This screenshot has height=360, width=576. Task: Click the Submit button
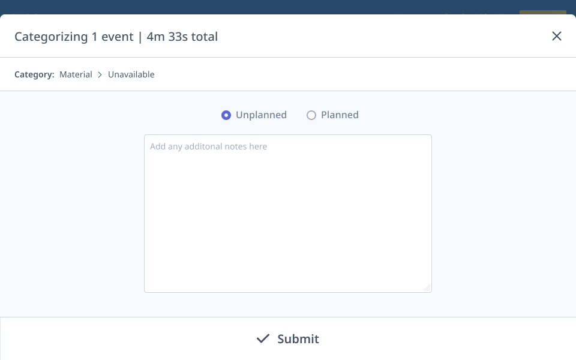click(288, 338)
